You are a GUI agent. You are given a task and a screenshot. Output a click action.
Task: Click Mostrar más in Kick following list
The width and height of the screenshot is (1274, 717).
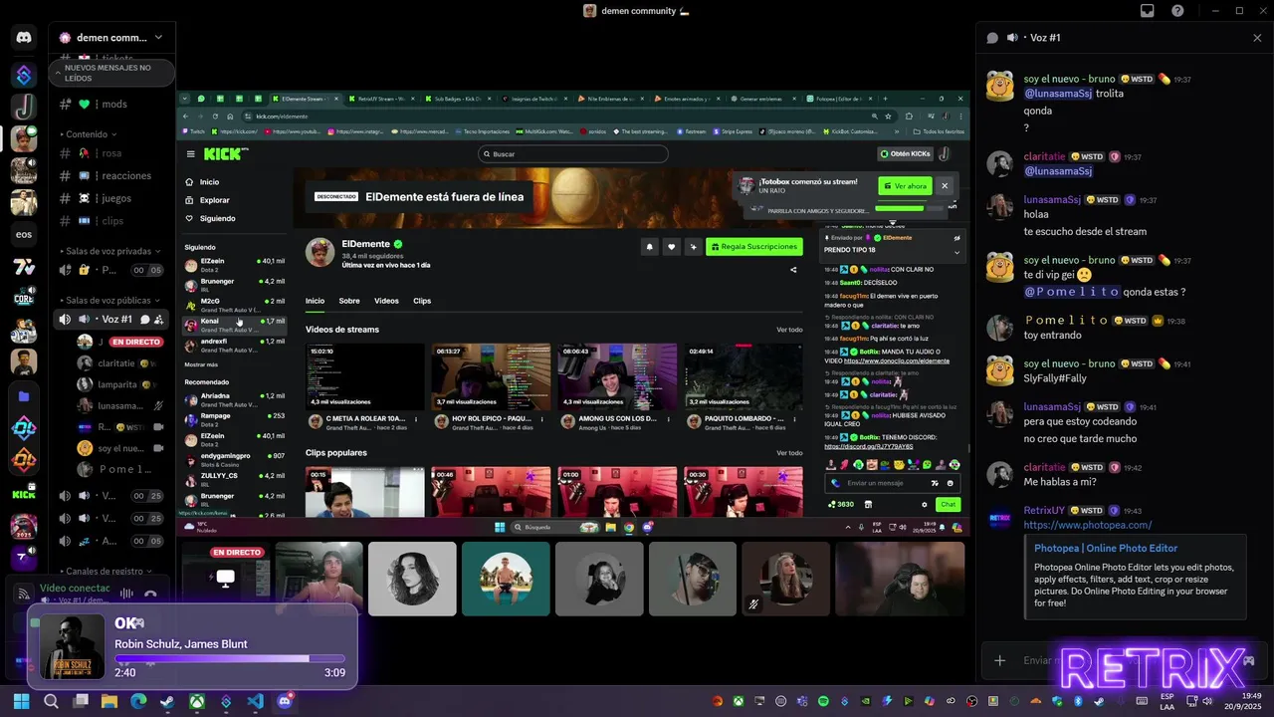click(x=201, y=364)
